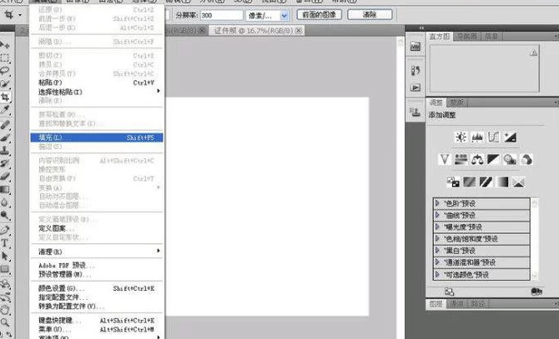This screenshot has height=339, width=559.
Task: Select the Blur tool
Action: [5, 202]
